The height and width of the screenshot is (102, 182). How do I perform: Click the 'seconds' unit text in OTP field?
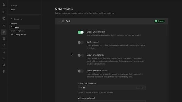point(140,88)
